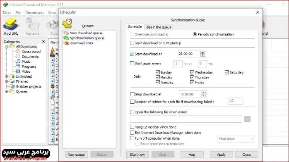Click the Documents category icon

[x=18, y=57]
